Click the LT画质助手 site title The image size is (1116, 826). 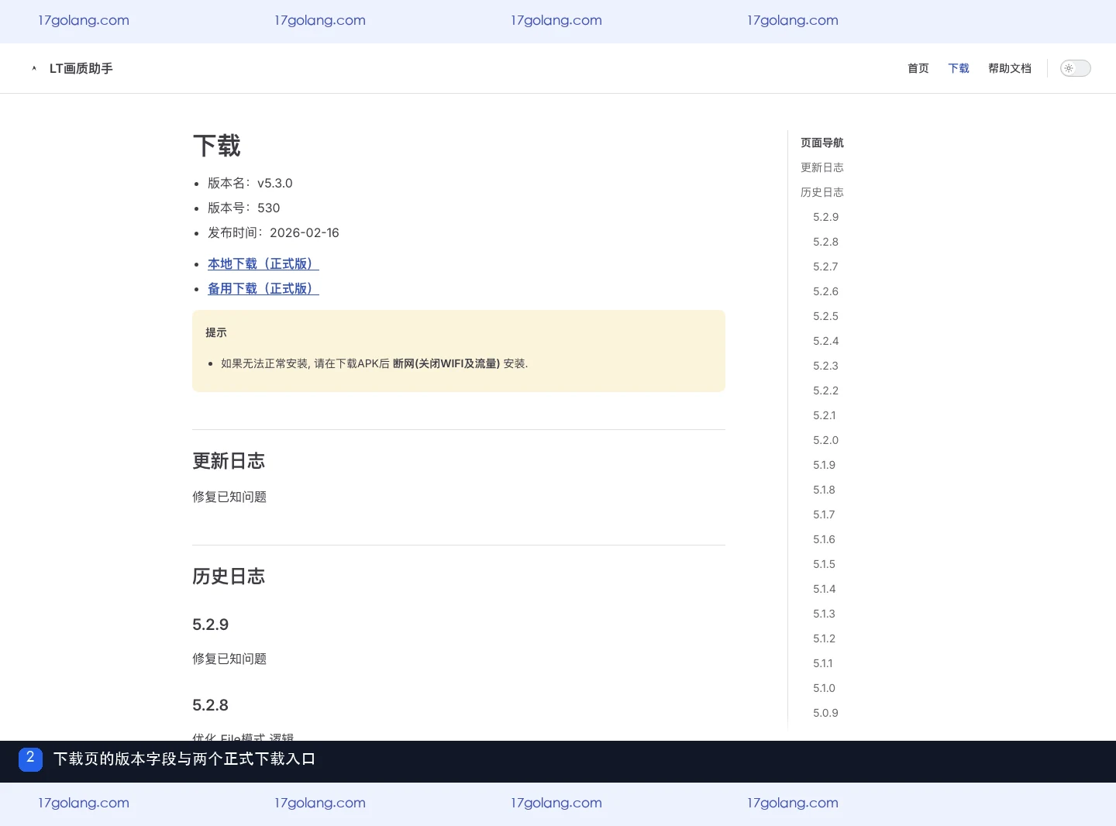pyautogui.click(x=81, y=68)
